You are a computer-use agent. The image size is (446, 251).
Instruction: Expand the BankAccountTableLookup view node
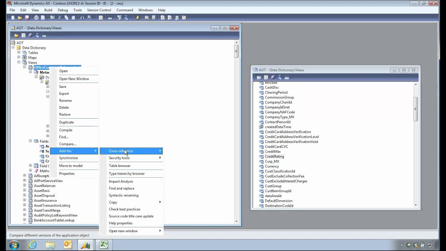[25, 220]
